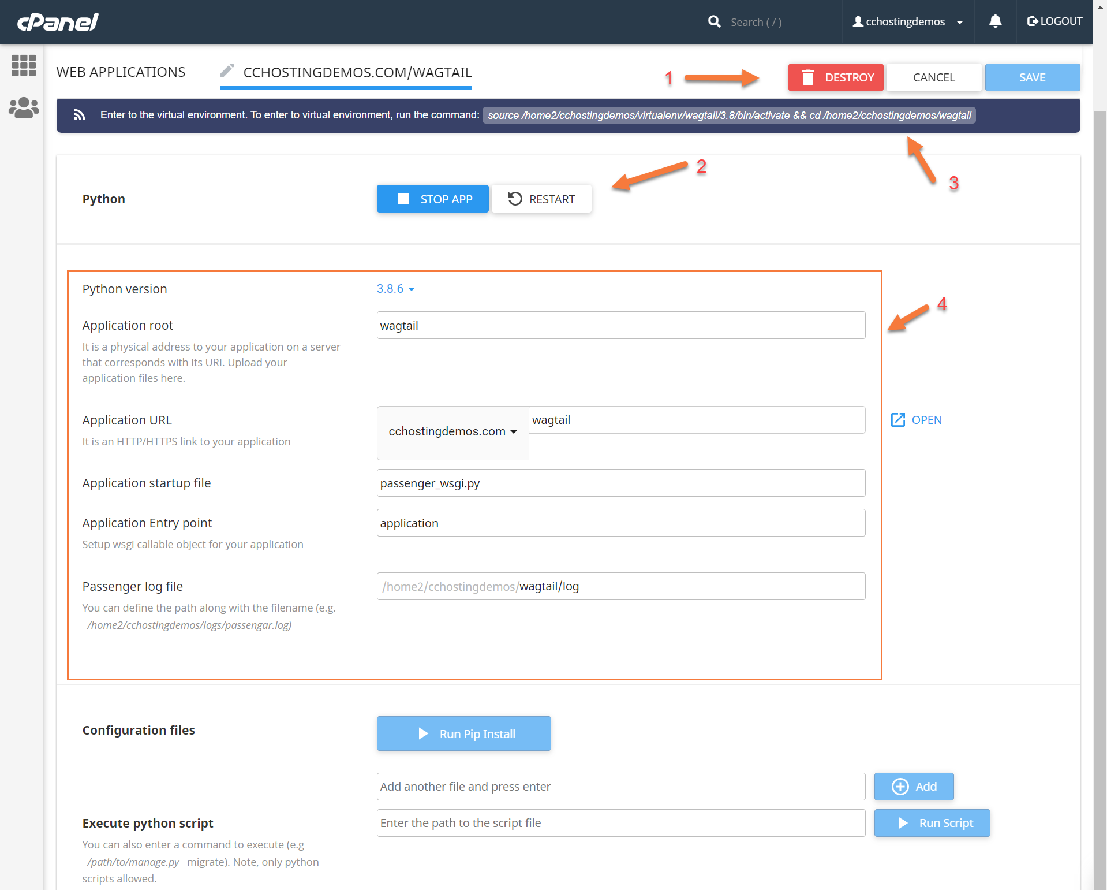Screen dimensions: 1107x890
Task: Restart the Python application
Action: [x=541, y=199]
